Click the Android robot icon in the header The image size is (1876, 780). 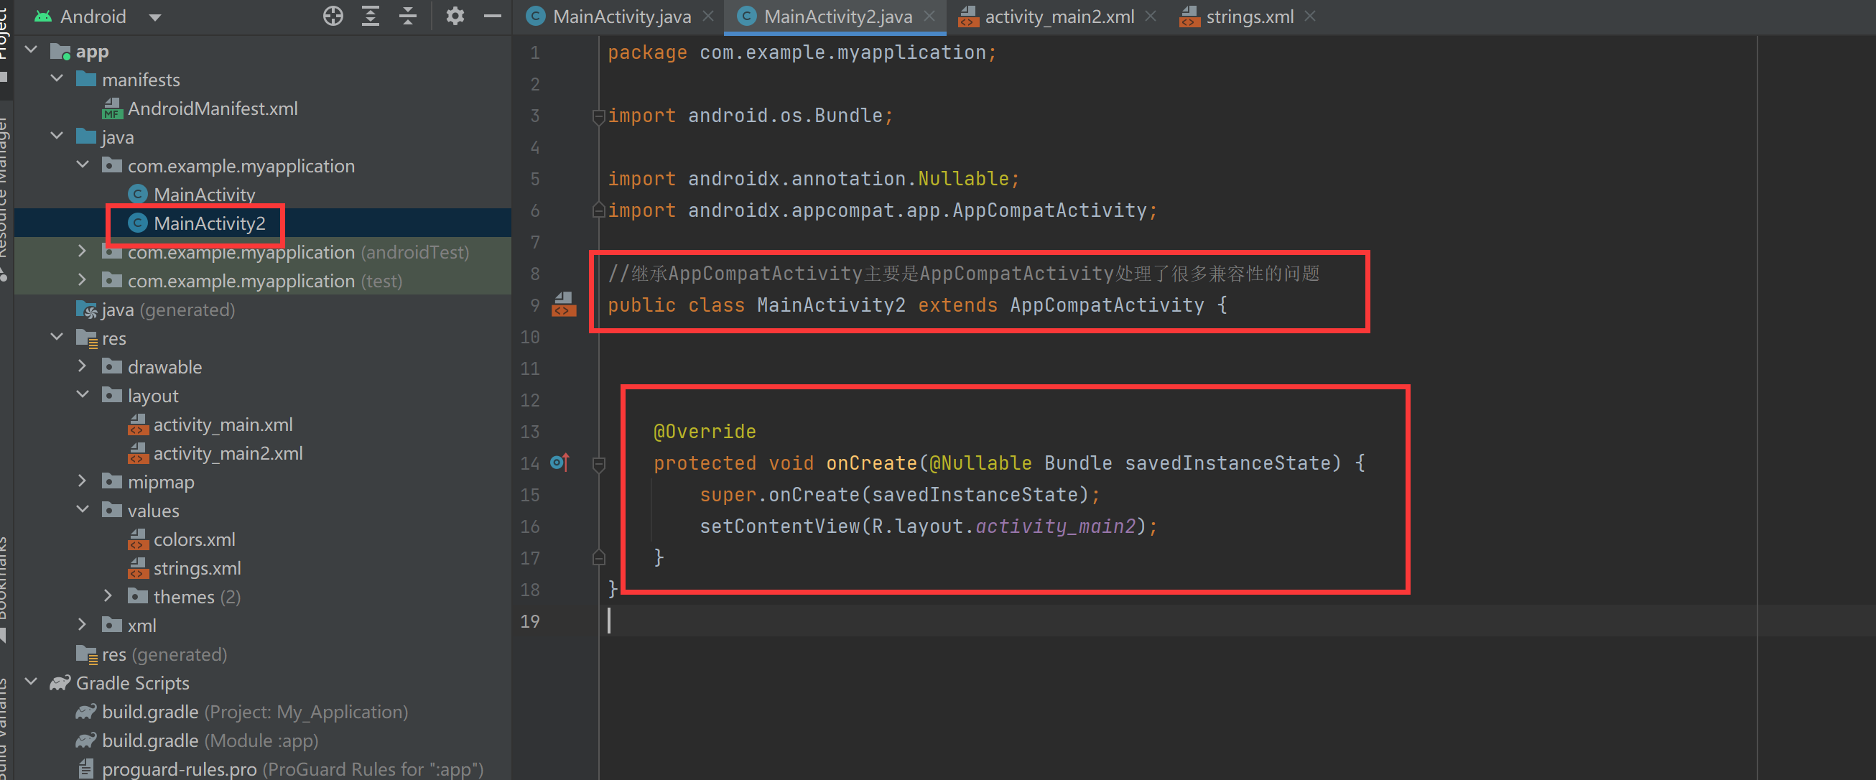[x=43, y=16]
